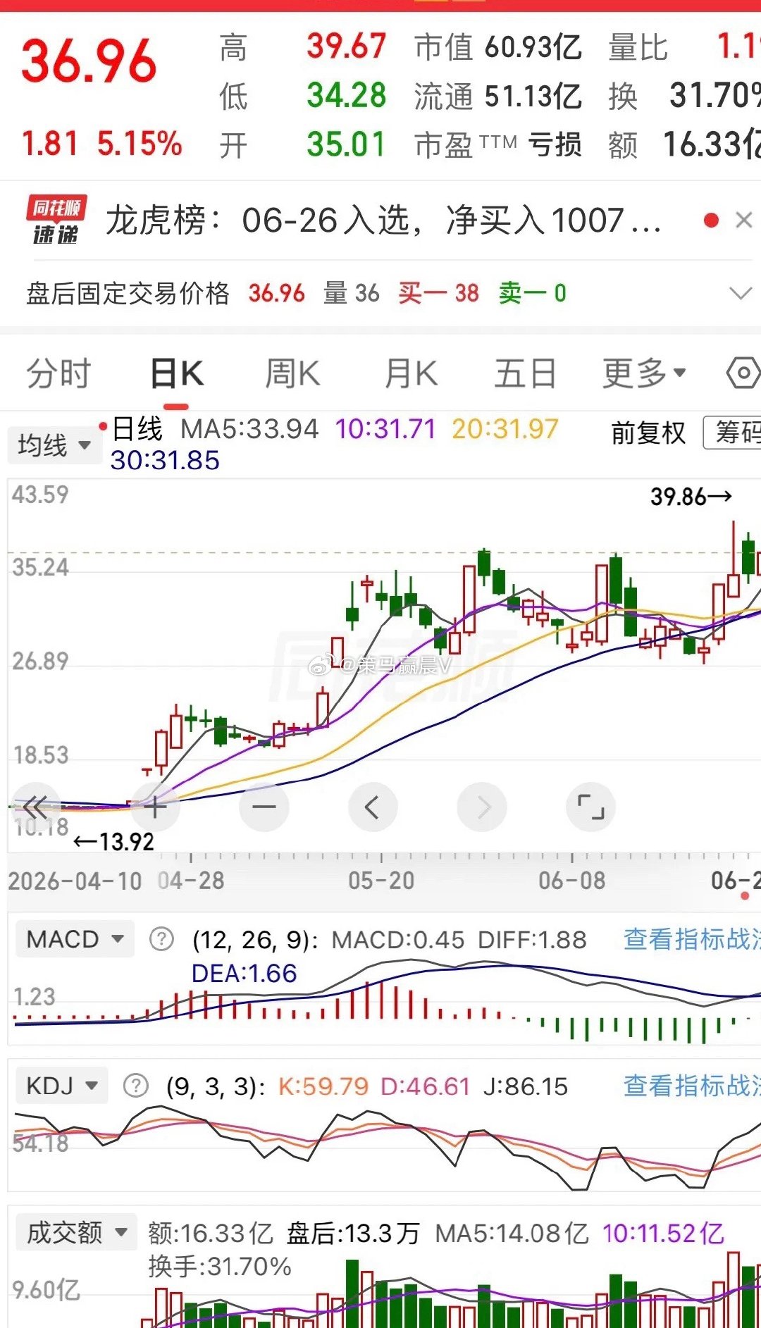761x1328 pixels.
Task: Enter fullscreen chart view icon
Action: point(590,807)
